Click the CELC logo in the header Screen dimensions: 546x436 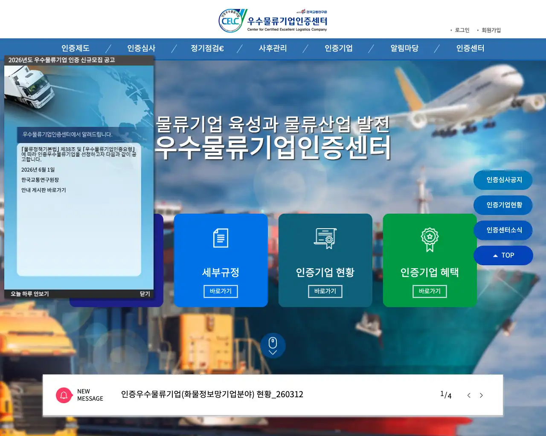[x=232, y=21]
